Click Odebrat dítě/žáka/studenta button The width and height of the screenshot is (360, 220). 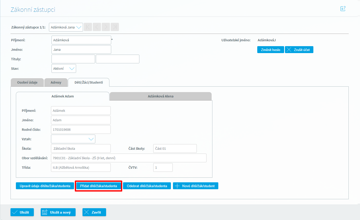click(147, 186)
